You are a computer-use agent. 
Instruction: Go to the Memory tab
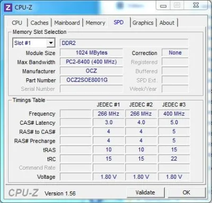point(95,23)
